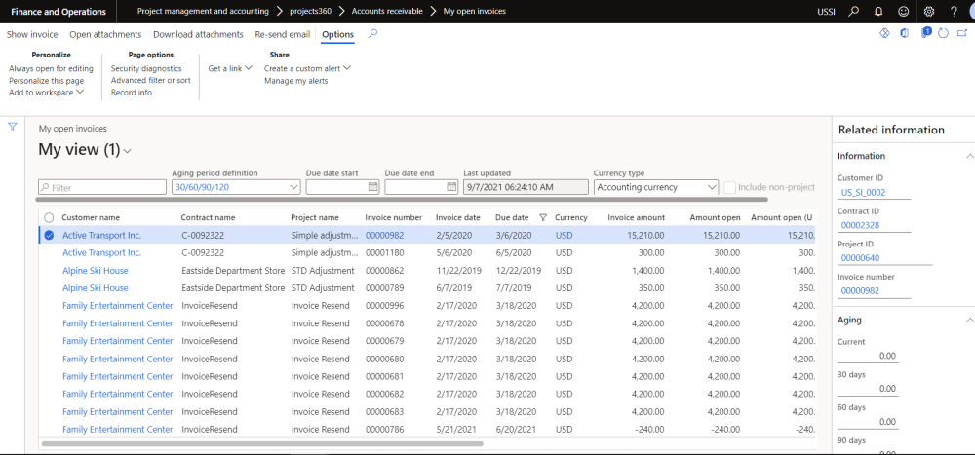Open the Download attachments menu item
The height and width of the screenshot is (455, 975).
tap(198, 34)
